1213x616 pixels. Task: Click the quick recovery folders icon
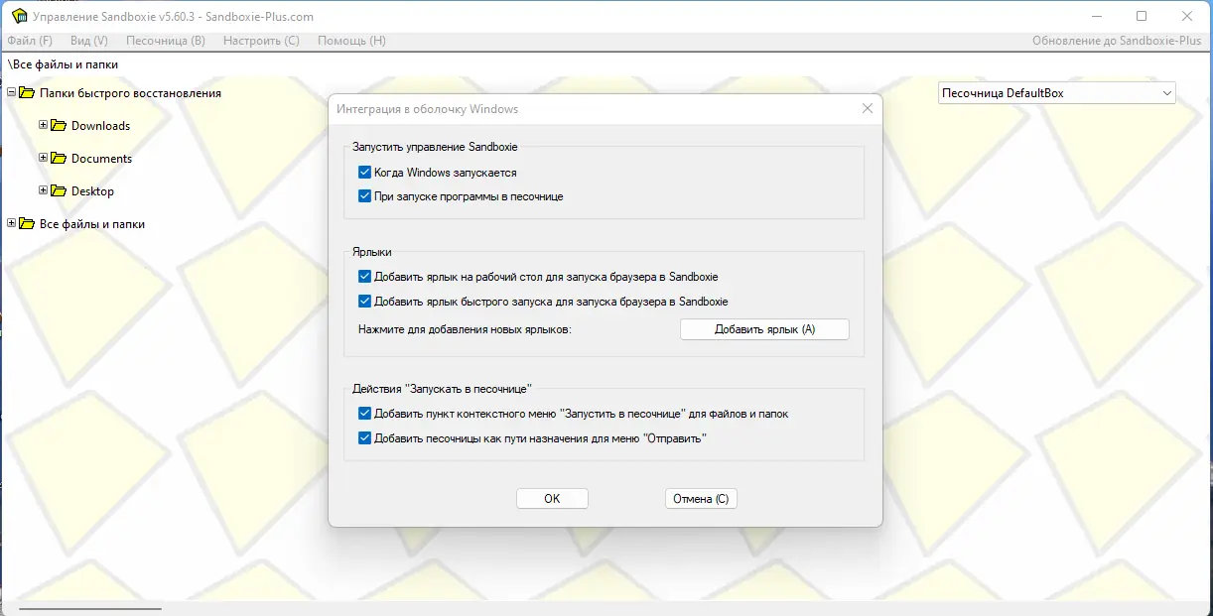(27, 93)
